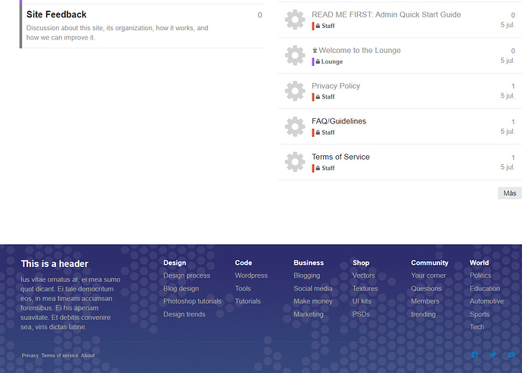The height and width of the screenshot is (373, 522).
Task: Click Shop heading in footer
Action: click(361, 263)
